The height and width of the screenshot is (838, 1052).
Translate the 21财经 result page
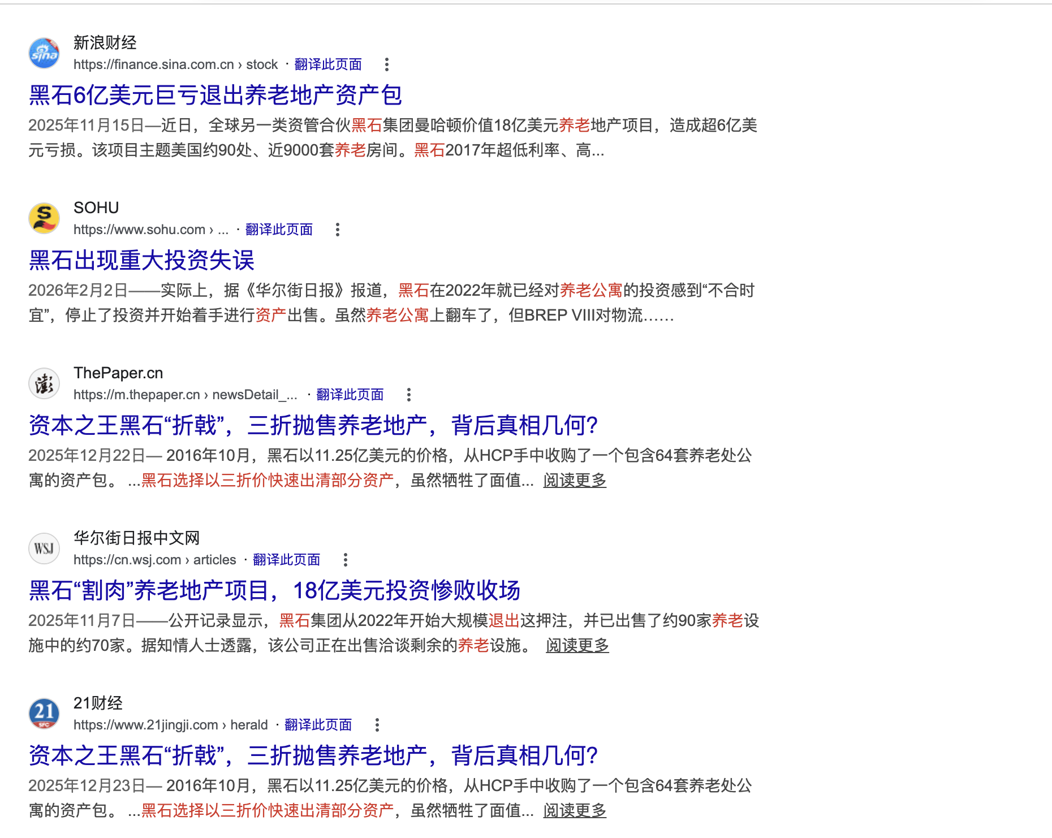[x=318, y=725]
